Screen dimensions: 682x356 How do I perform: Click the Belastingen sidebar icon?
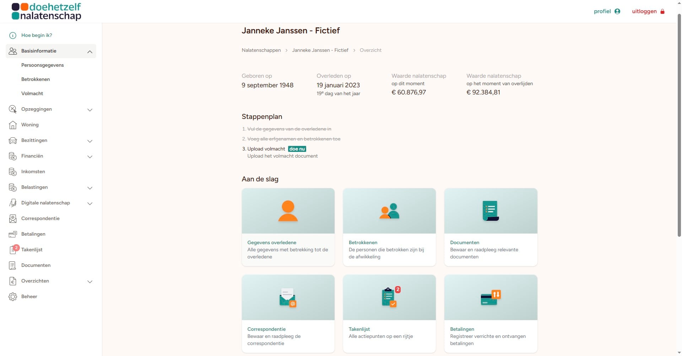(x=13, y=187)
